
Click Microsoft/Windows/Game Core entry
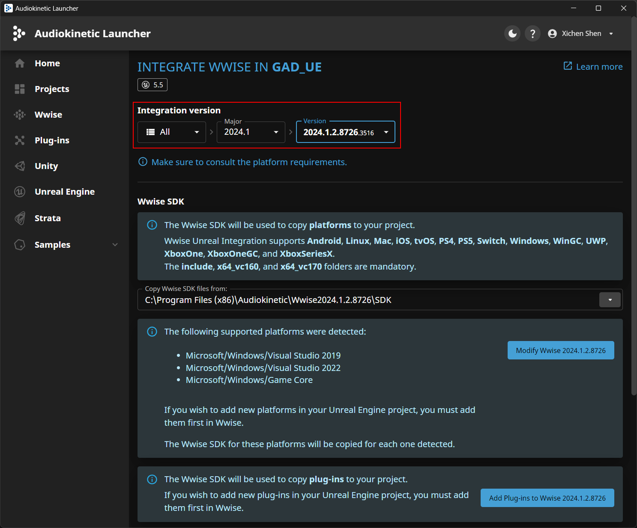point(249,380)
